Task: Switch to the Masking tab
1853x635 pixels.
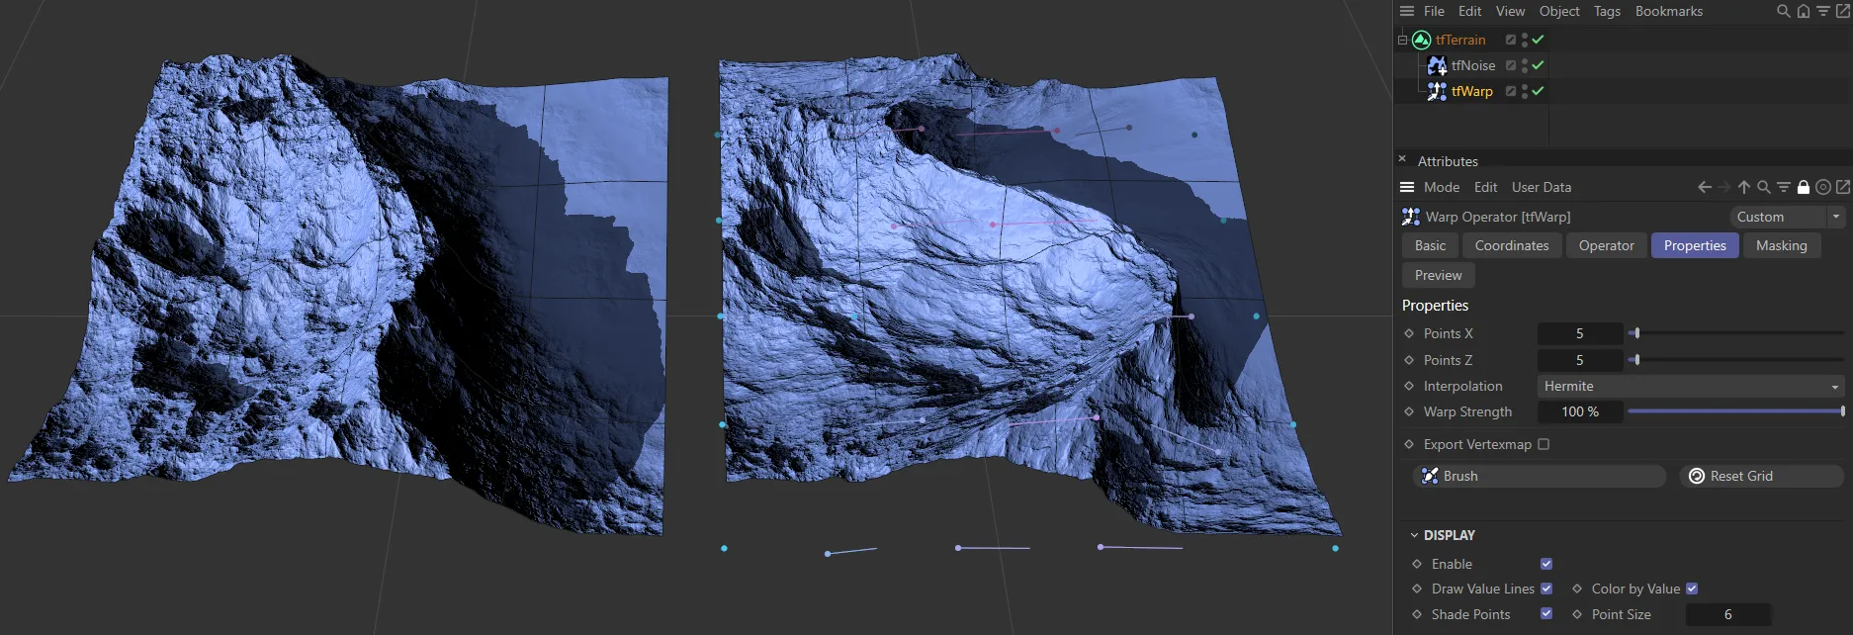Action: pos(1781,245)
